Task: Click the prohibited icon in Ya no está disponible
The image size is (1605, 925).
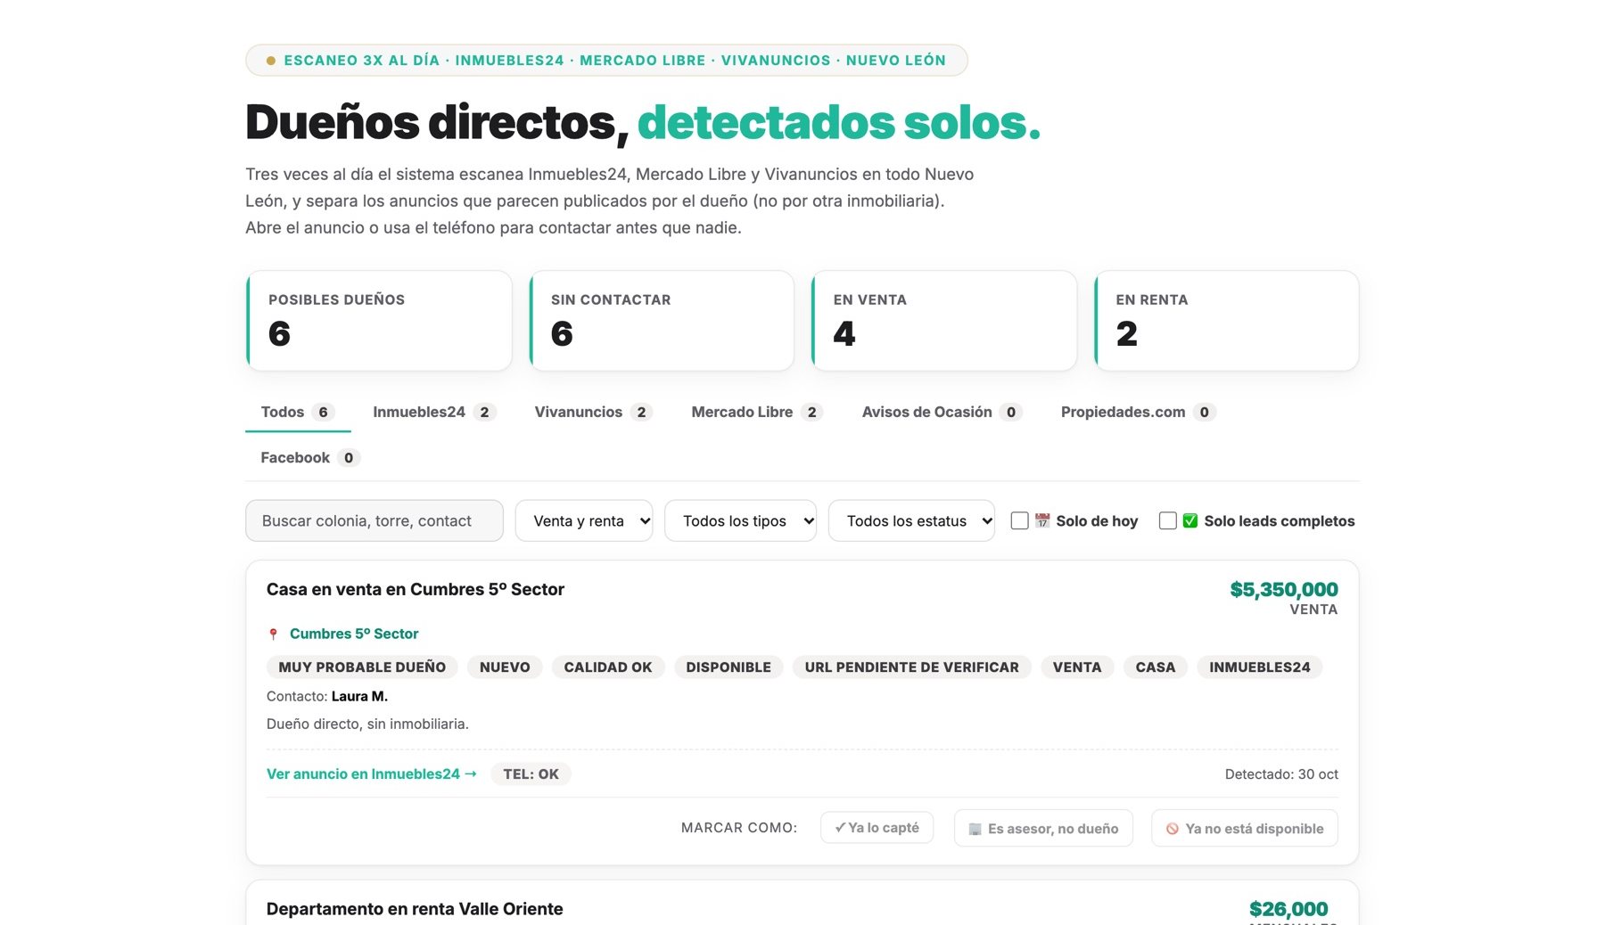Action: tap(1172, 830)
